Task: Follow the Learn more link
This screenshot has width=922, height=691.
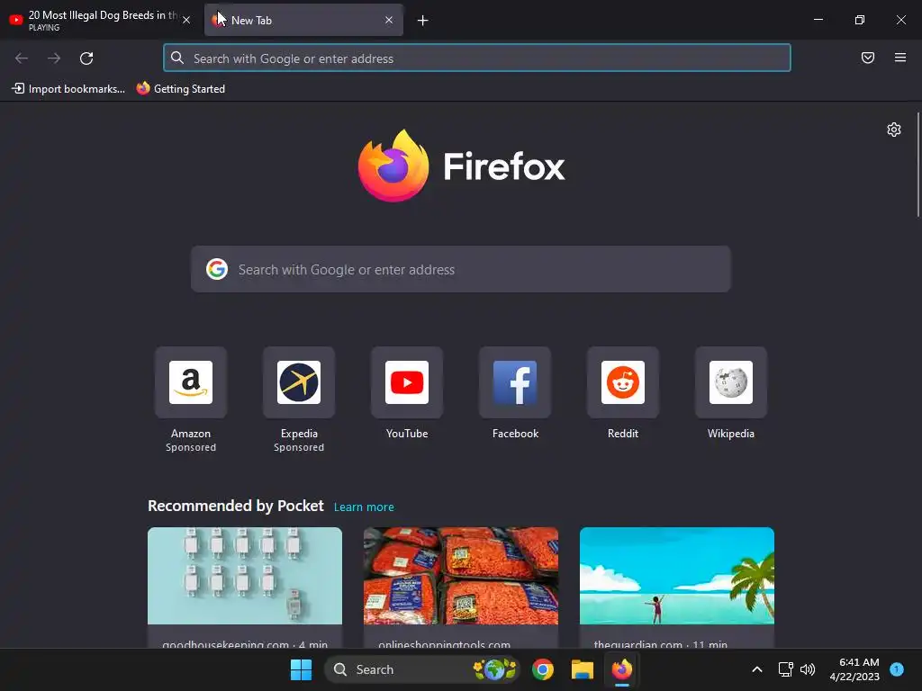Action: (364, 507)
